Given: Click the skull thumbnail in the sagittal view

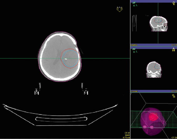Looking at the screenshot, I should click(x=157, y=24).
